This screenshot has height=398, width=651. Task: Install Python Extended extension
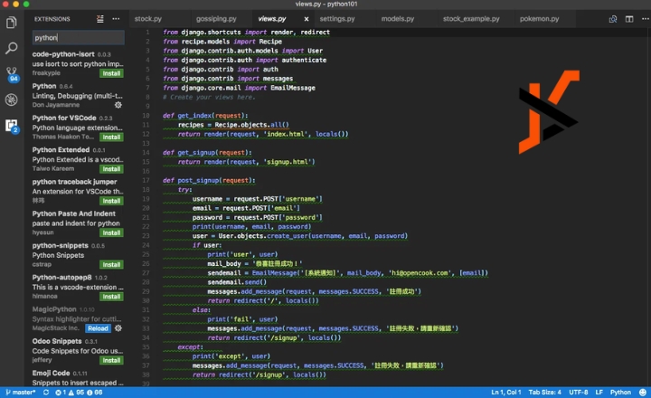pos(111,169)
